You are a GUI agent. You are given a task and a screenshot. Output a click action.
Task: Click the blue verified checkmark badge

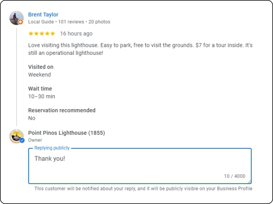22,140
